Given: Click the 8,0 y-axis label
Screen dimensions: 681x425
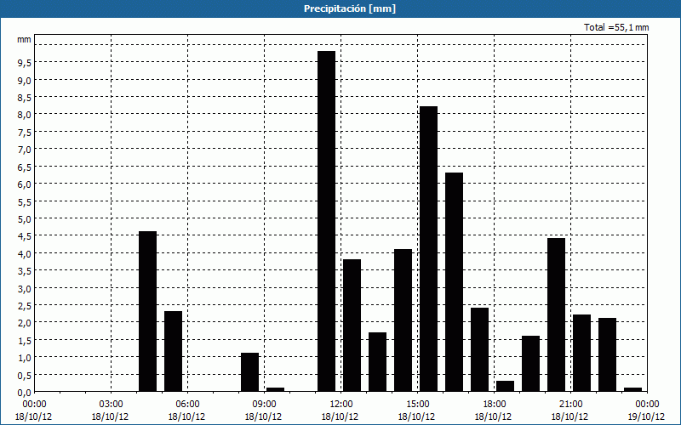Looking at the screenshot, I should 25,115.
